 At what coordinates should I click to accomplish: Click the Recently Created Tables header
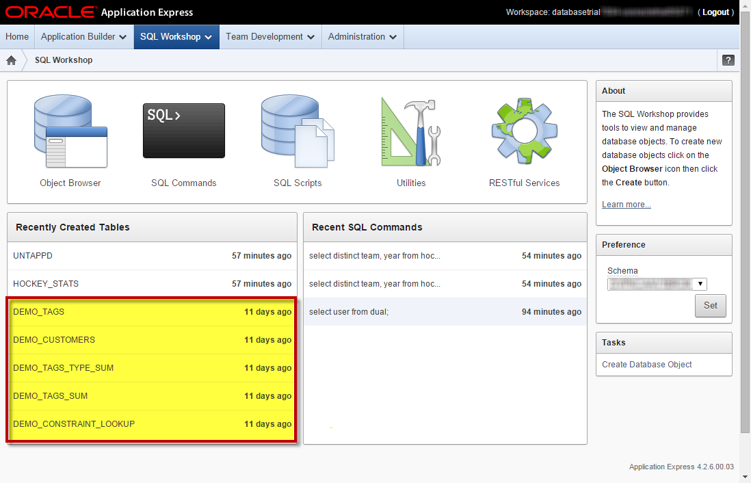point(153,227)
